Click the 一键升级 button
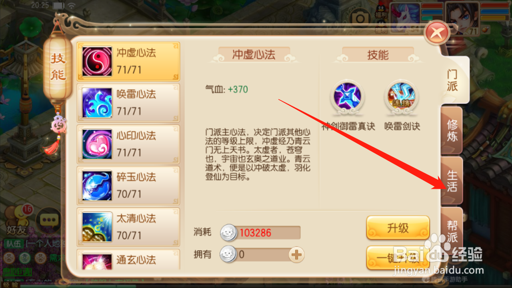This screenshot has height=288, width=512. [x=398, y=258]
